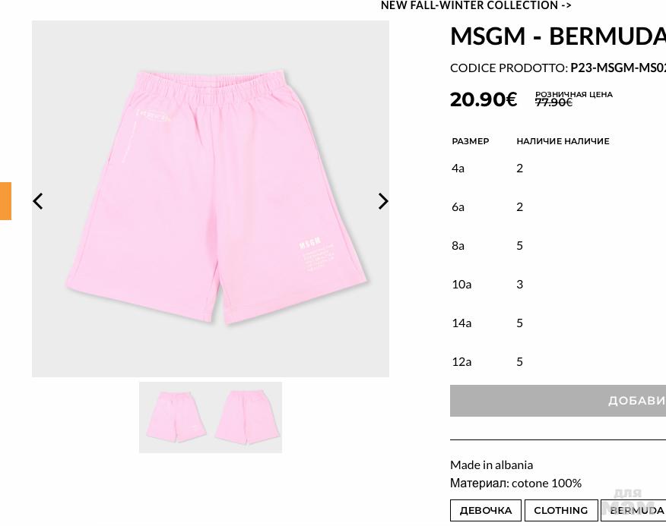Open the New Fall-Winter Collection link
The image size is (666, 526).
pos(476,5)
